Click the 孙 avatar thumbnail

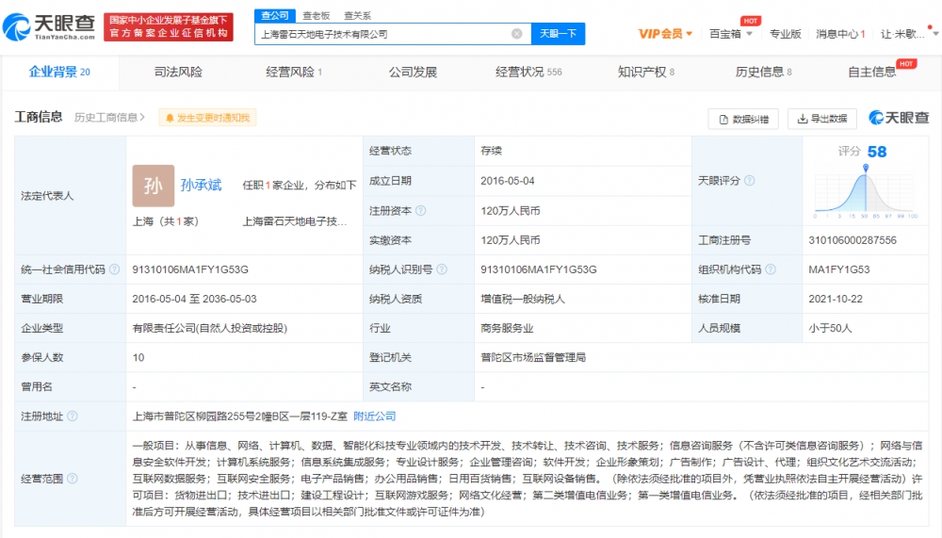154,186
